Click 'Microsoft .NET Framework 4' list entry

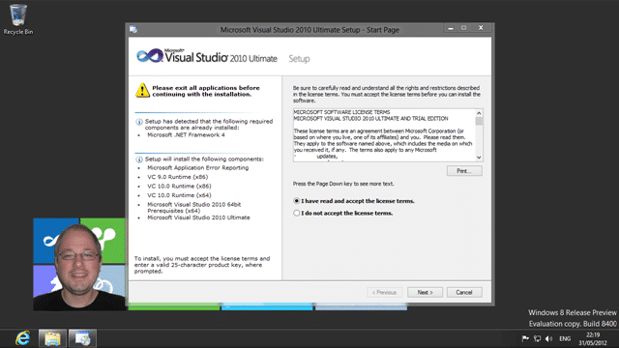coord(186,135)
